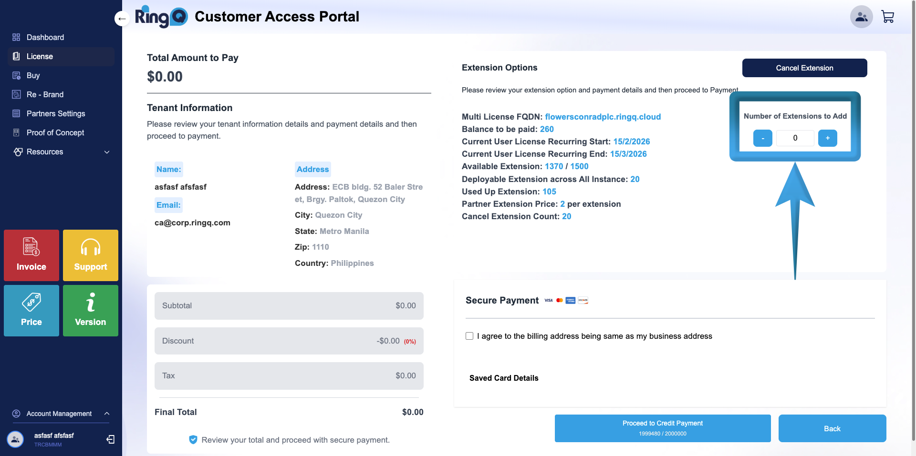Viewport: 916px width, 456px height.
Task: Select the Proof of Concept icon
Action: tap(16, 132)
